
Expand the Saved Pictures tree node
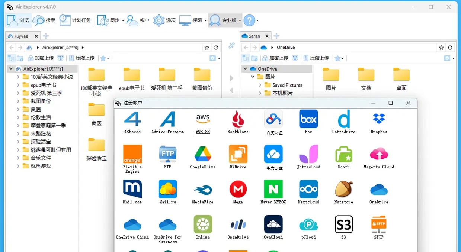point(260,85)
